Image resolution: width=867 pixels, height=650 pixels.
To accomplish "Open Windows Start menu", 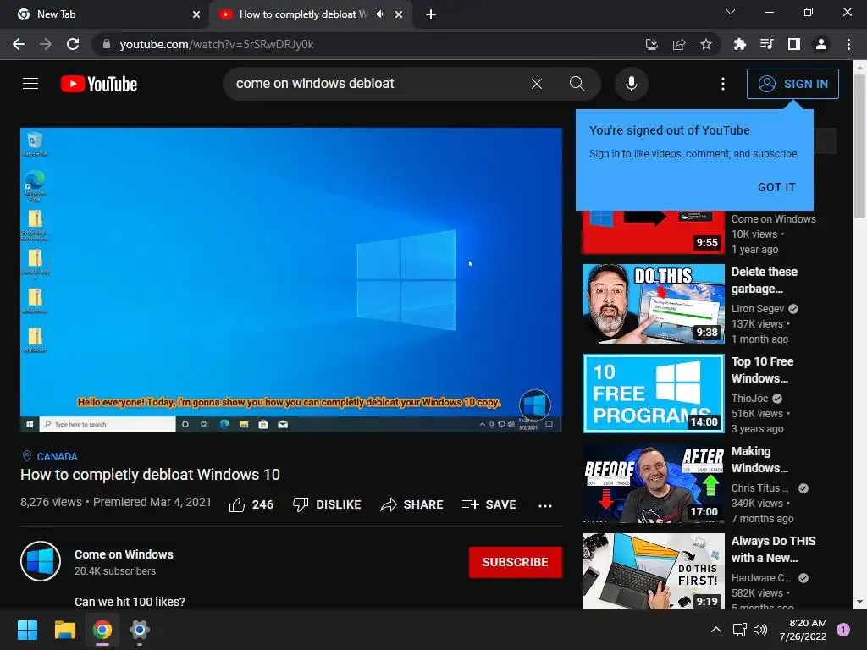I will pos(27,630).
